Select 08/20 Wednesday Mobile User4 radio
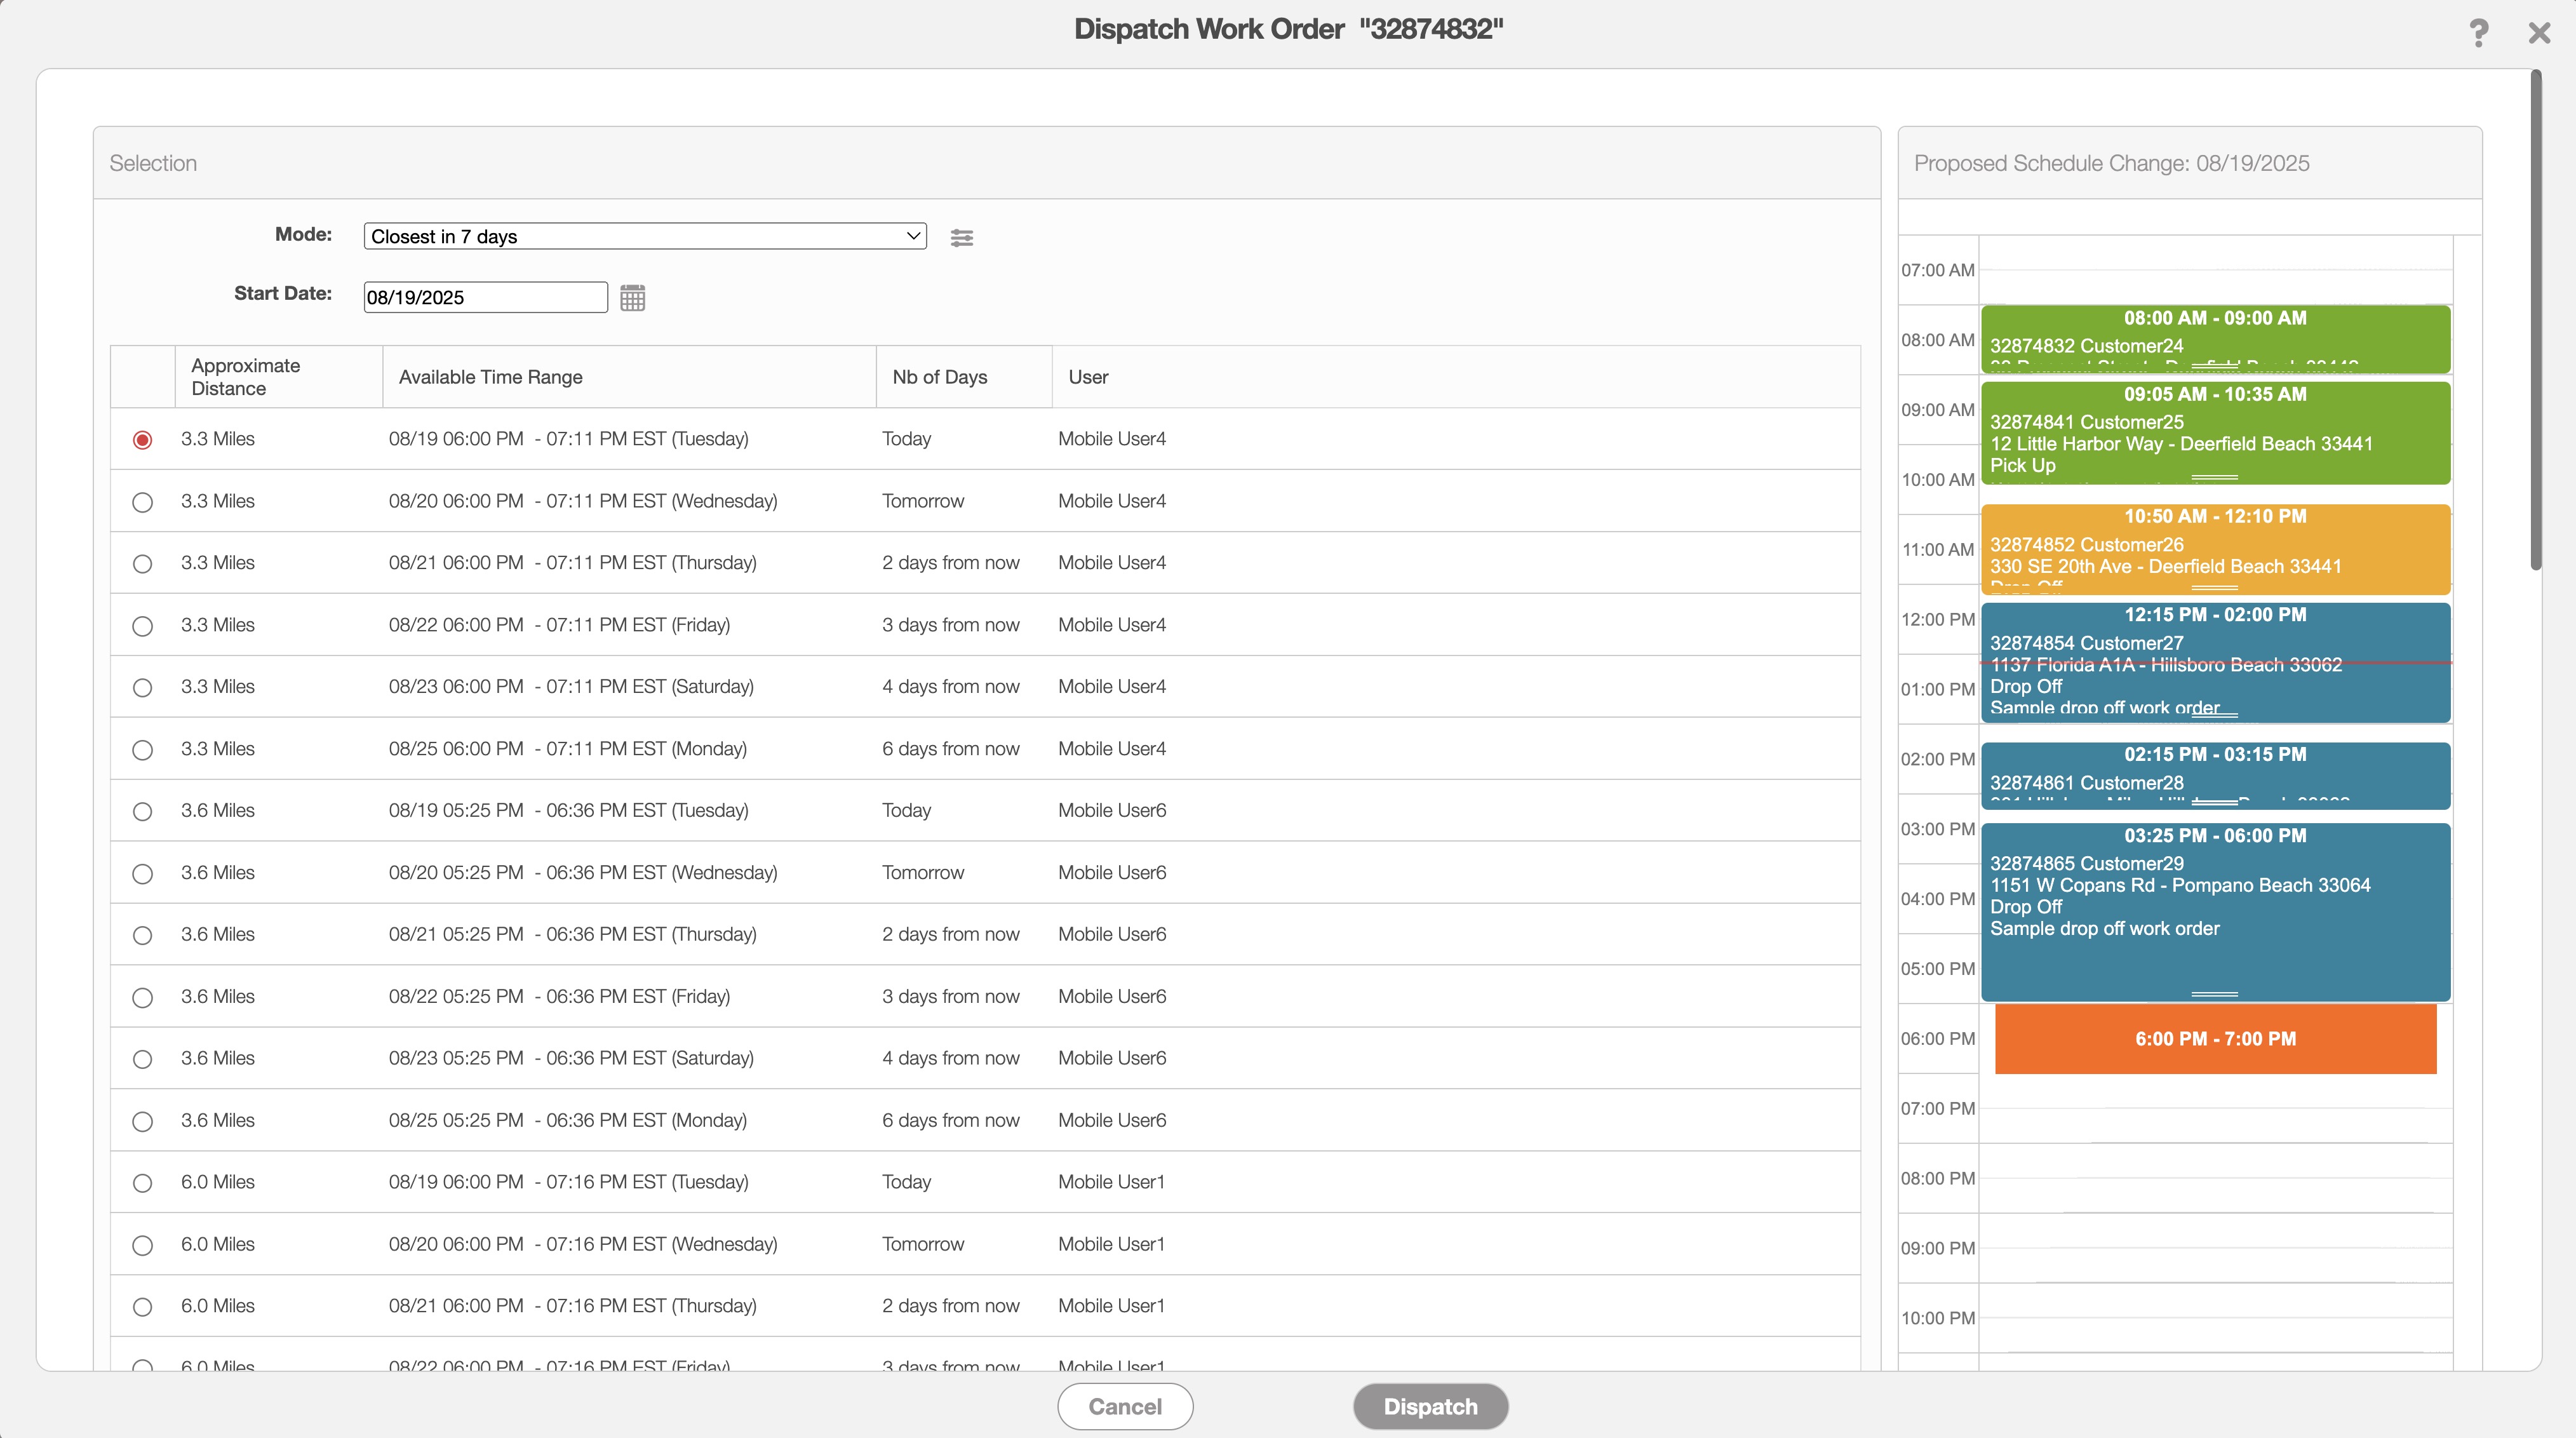 click(x=142, y=502)
